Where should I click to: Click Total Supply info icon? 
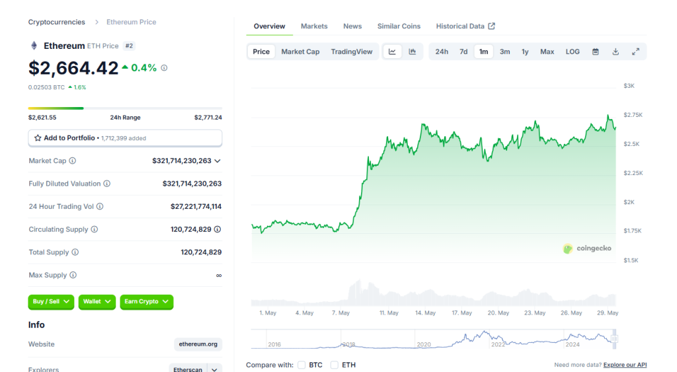75,252
